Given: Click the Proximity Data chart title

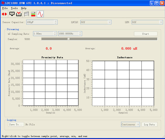Looking at the screenshot, I should tap(52, 57).
